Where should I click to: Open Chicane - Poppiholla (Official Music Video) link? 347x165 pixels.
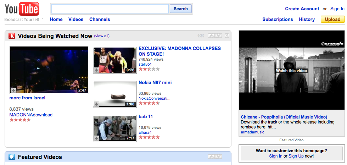pyautogui.click(x=284, y=117)
